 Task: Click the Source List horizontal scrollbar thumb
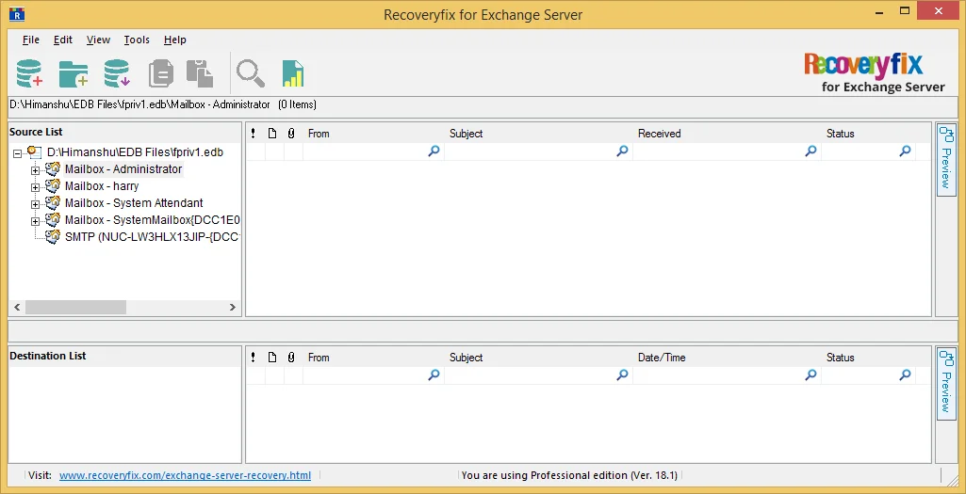tap(75, 307)
